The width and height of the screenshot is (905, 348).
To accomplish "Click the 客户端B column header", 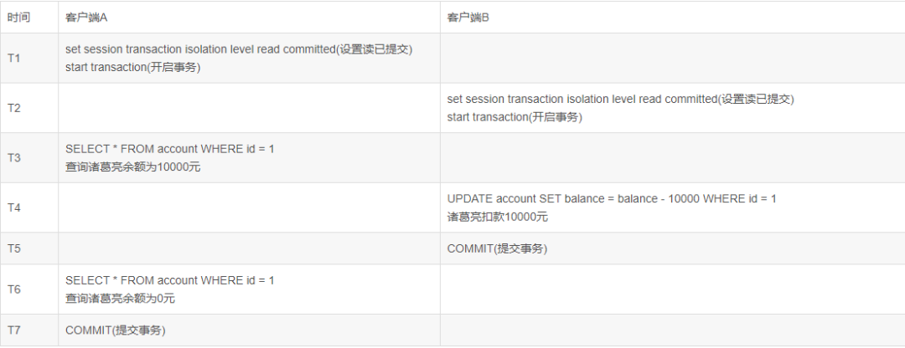I will coord(468,18).
